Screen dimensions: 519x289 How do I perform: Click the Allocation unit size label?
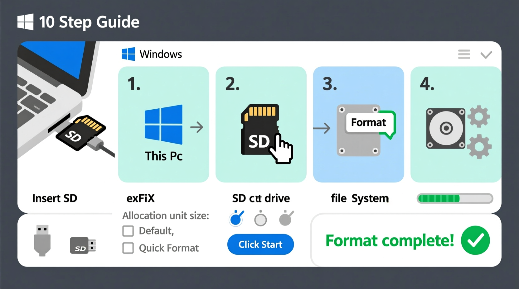pos(166,216)
